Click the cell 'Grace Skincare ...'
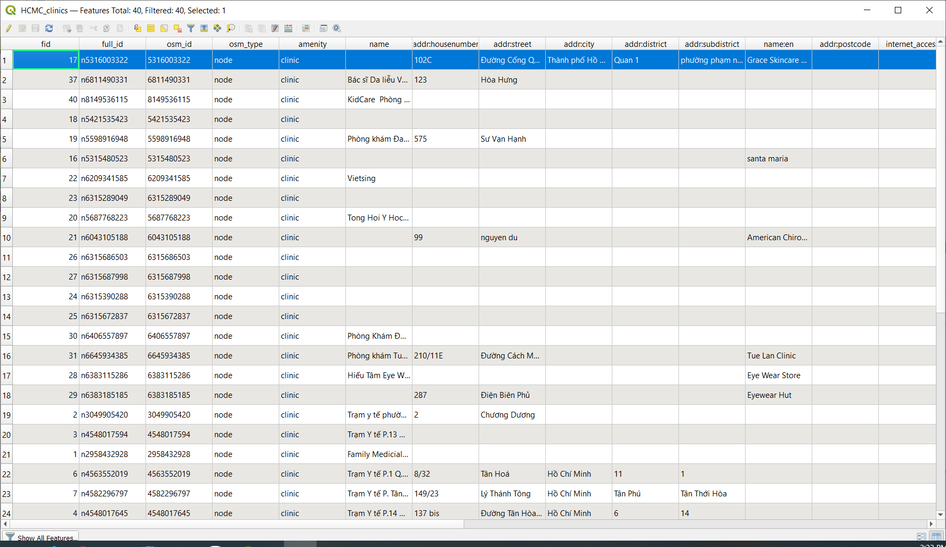Screen dimensions: 946x547 (x=779, y=60)
